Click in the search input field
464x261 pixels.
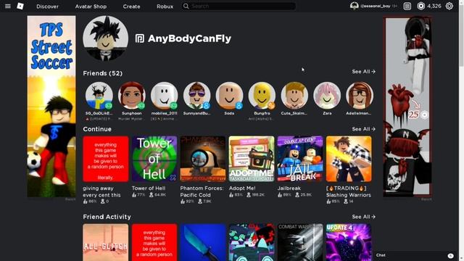point(243,6)
